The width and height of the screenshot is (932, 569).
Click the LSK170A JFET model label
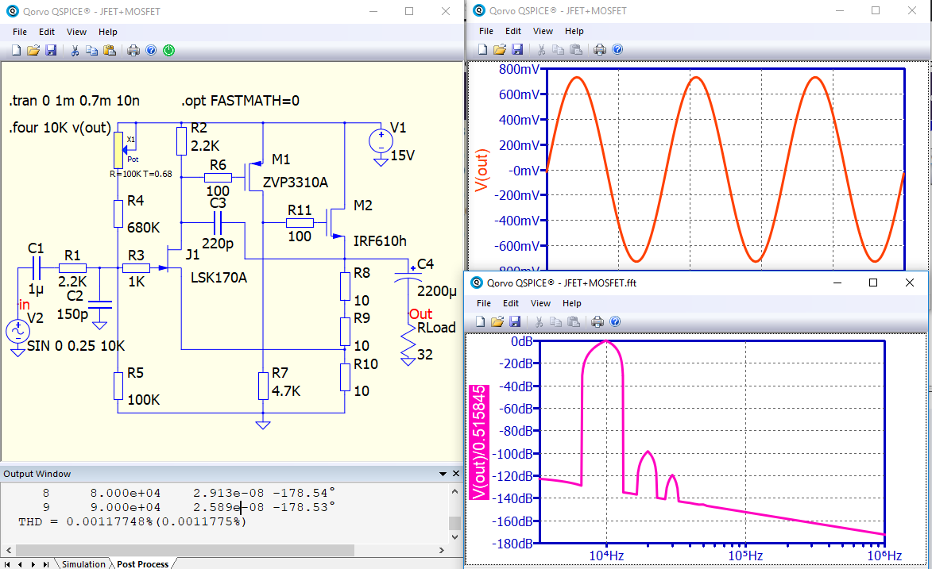pos(218,278)
